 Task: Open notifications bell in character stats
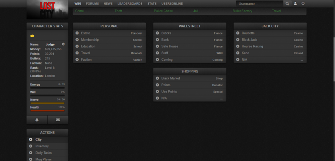tap(37, 120)
